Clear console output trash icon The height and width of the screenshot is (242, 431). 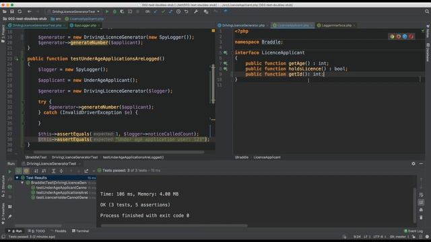coord(421,218)
